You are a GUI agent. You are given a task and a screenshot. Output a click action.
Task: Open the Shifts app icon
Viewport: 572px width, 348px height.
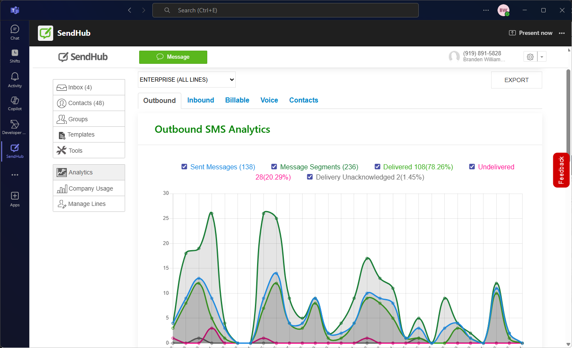click(x=15, y=55)
